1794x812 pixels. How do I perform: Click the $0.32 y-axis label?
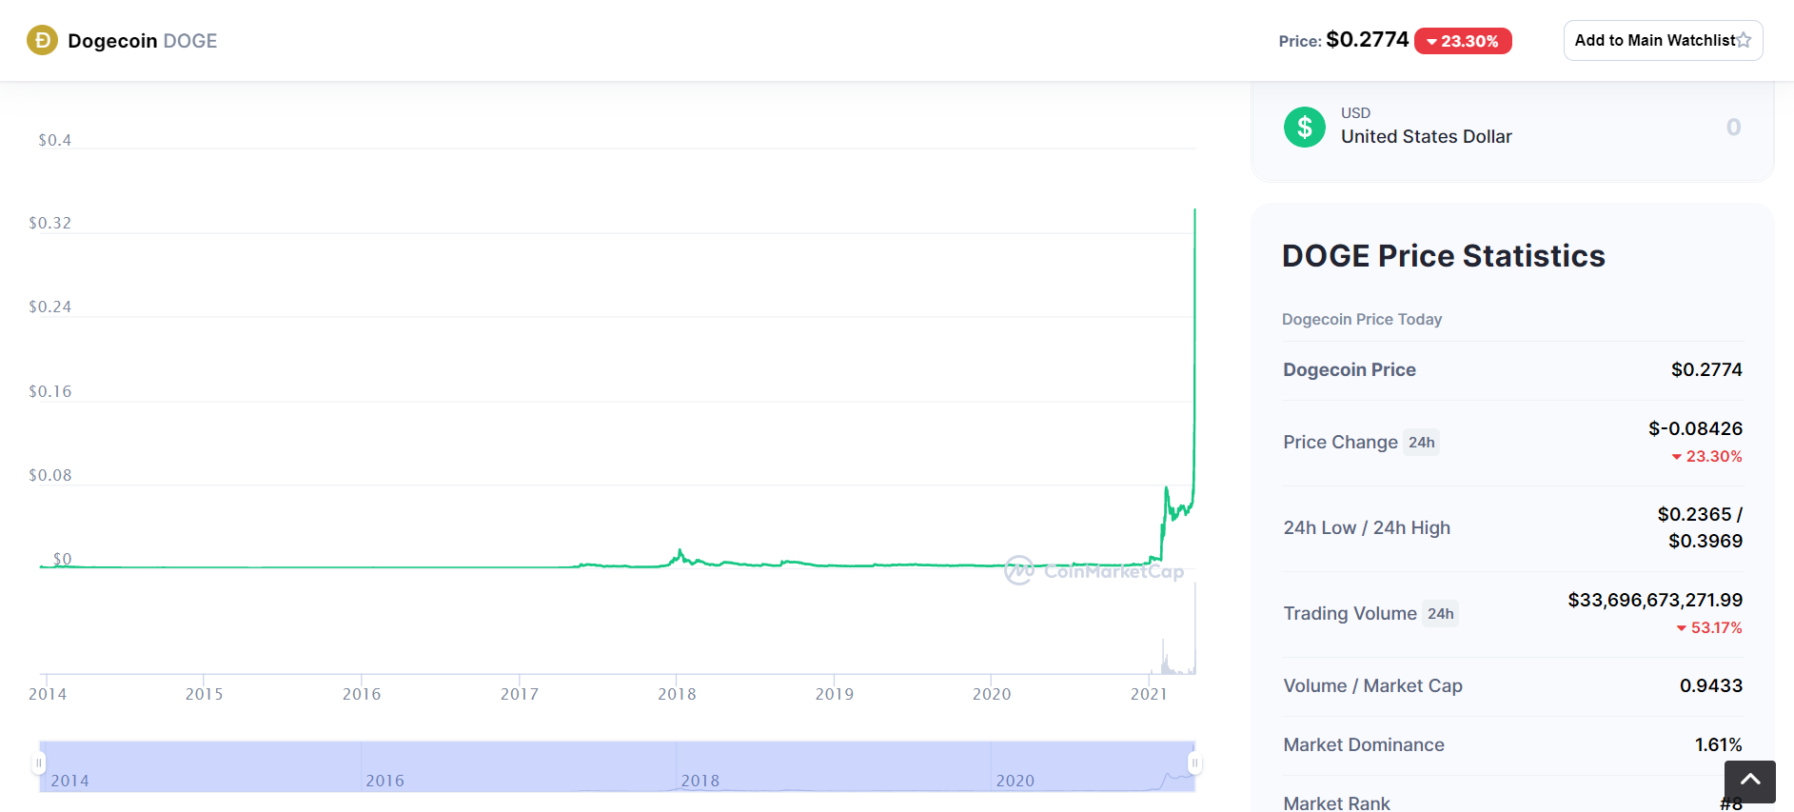tap(50, 223)
